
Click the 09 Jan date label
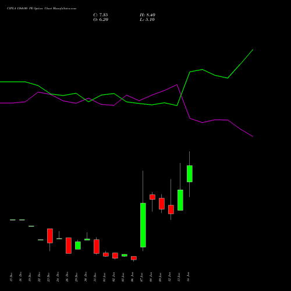coord(160,277)
